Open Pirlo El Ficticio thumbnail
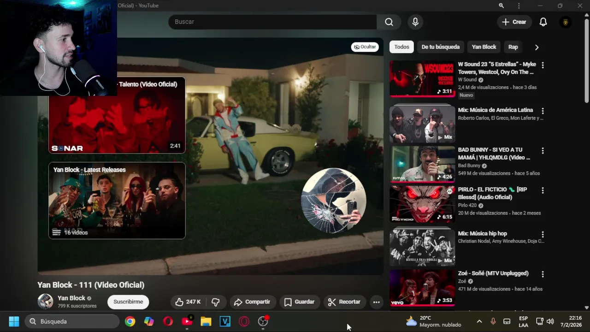 click(x=422, y=204)
